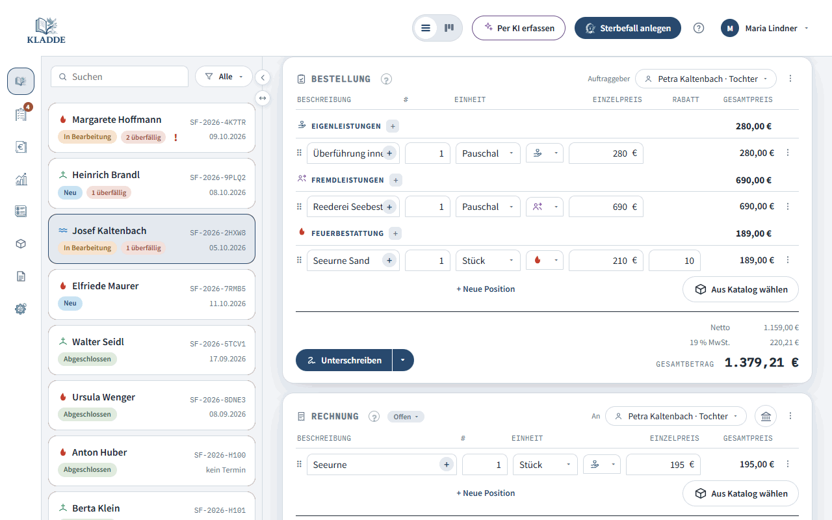The width and height of the screenshot is (832, 520).
Task: Click Per KI erfassen button
Action: point(519,28)
